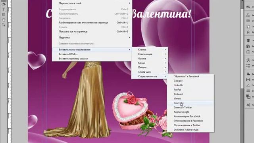Insert Отслеживание в Twitter widget

tap(190, 125)
